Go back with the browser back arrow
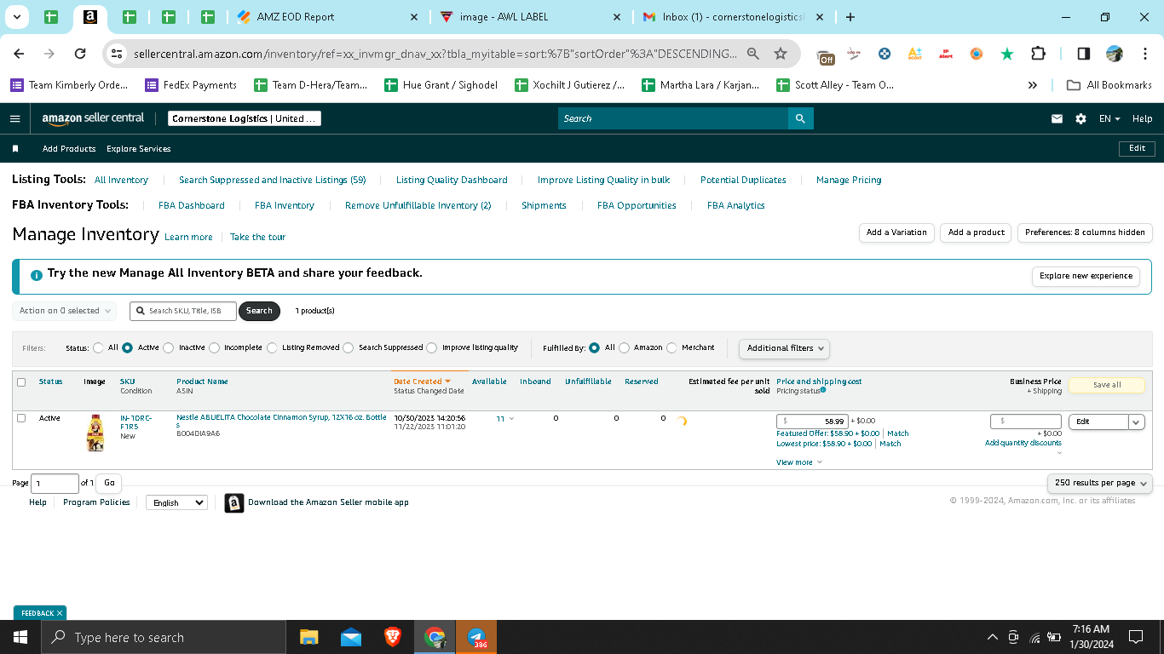Screen dimensions: 1164x654 (x=19, y=54)
